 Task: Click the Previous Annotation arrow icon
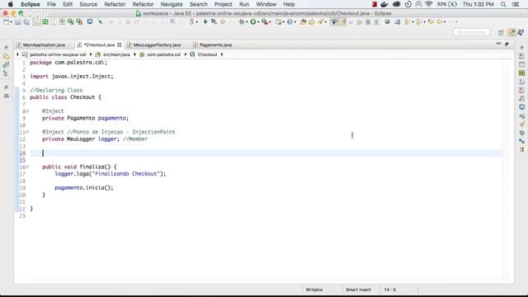[419, 22]
